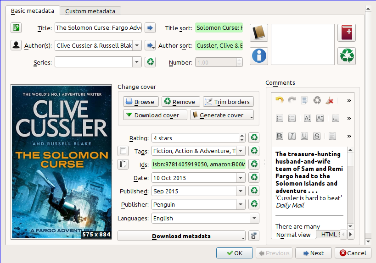Screen dimensions: 376x263
Task: Click the select-all icon in Comments toolbar
Action: click(x=304, y=100)
